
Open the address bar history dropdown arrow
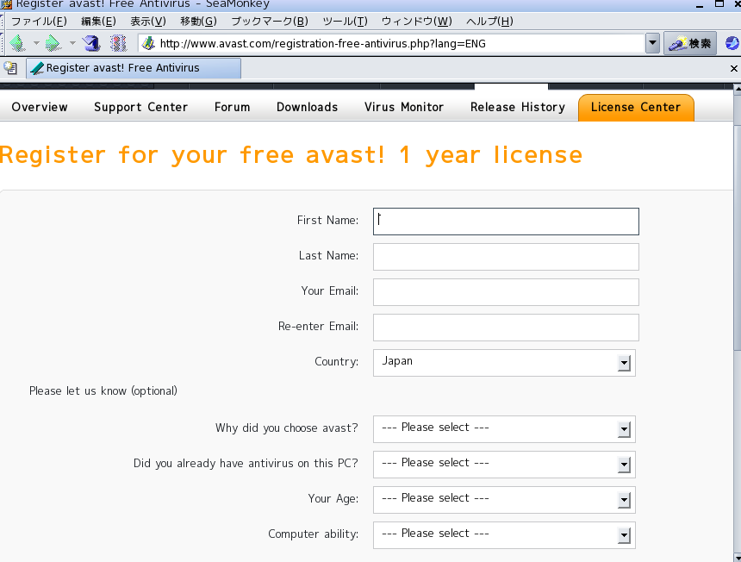tap(652, 42)
